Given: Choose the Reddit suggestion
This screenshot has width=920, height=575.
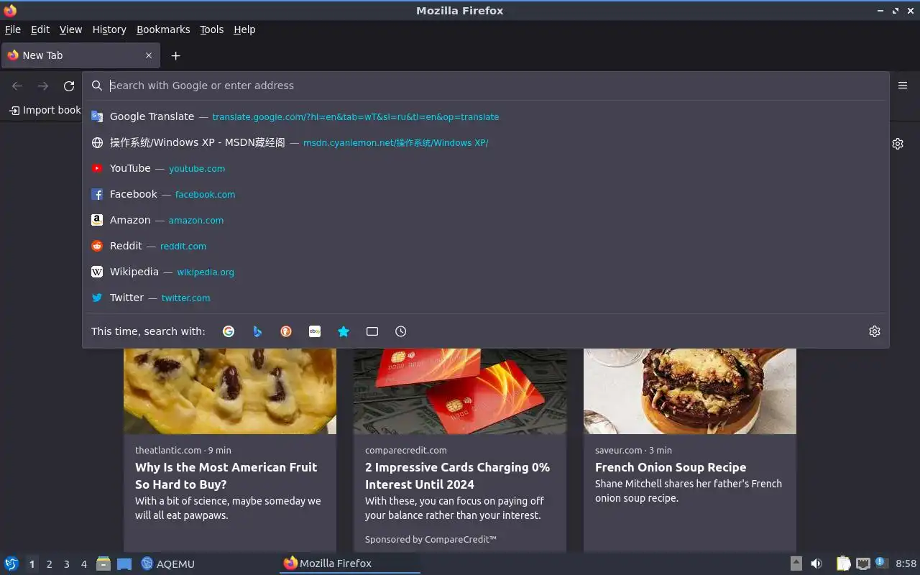Looking at the screenshot, I should point(486,246).
